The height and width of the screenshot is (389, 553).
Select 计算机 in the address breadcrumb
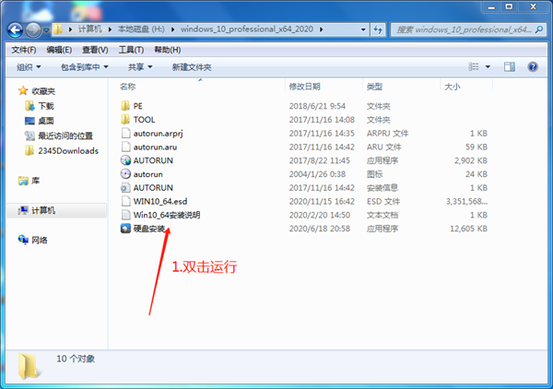pyautogui.click(x=90, y=29)
